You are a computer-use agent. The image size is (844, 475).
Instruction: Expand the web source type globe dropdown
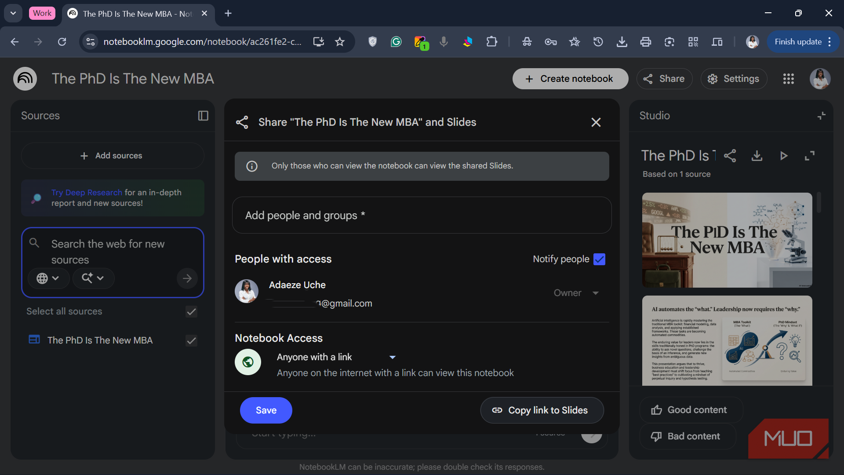(x=48, y=278)
